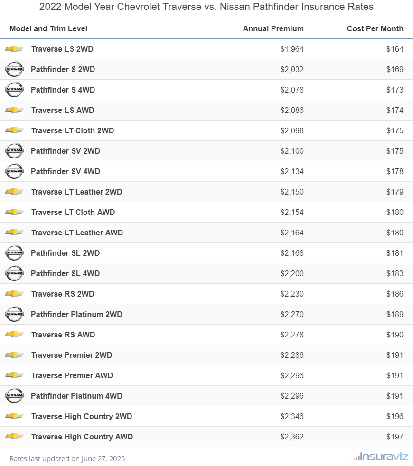Image resolution: width=413 pixels, height=466 pixels.
Task: Click the Annual Premium column header
Action: [273, 29]
